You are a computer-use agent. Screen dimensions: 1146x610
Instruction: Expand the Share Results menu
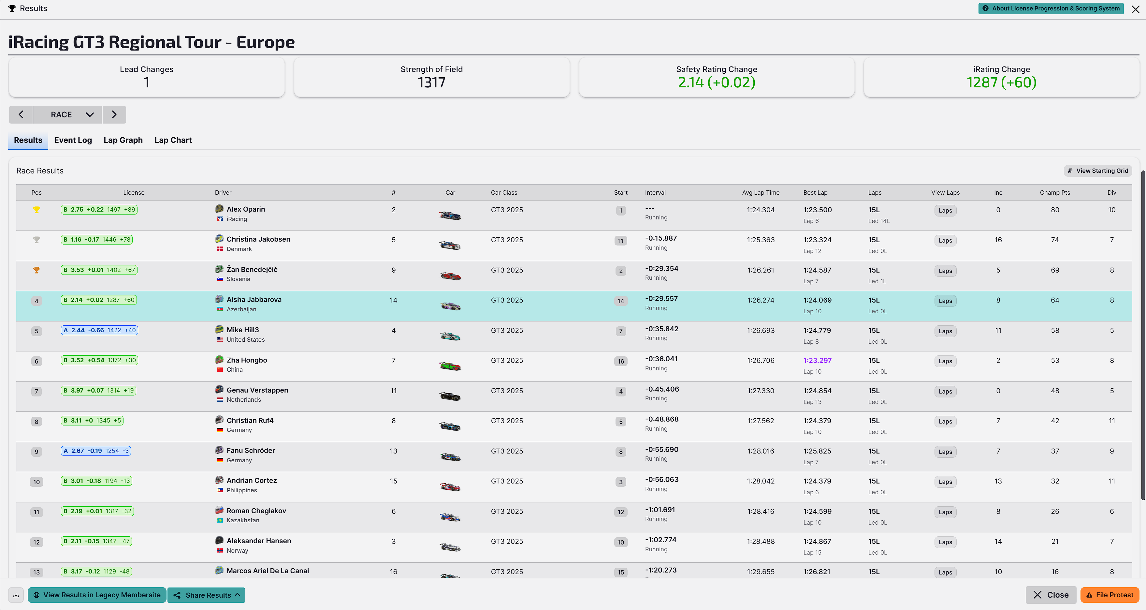(206, 595)
